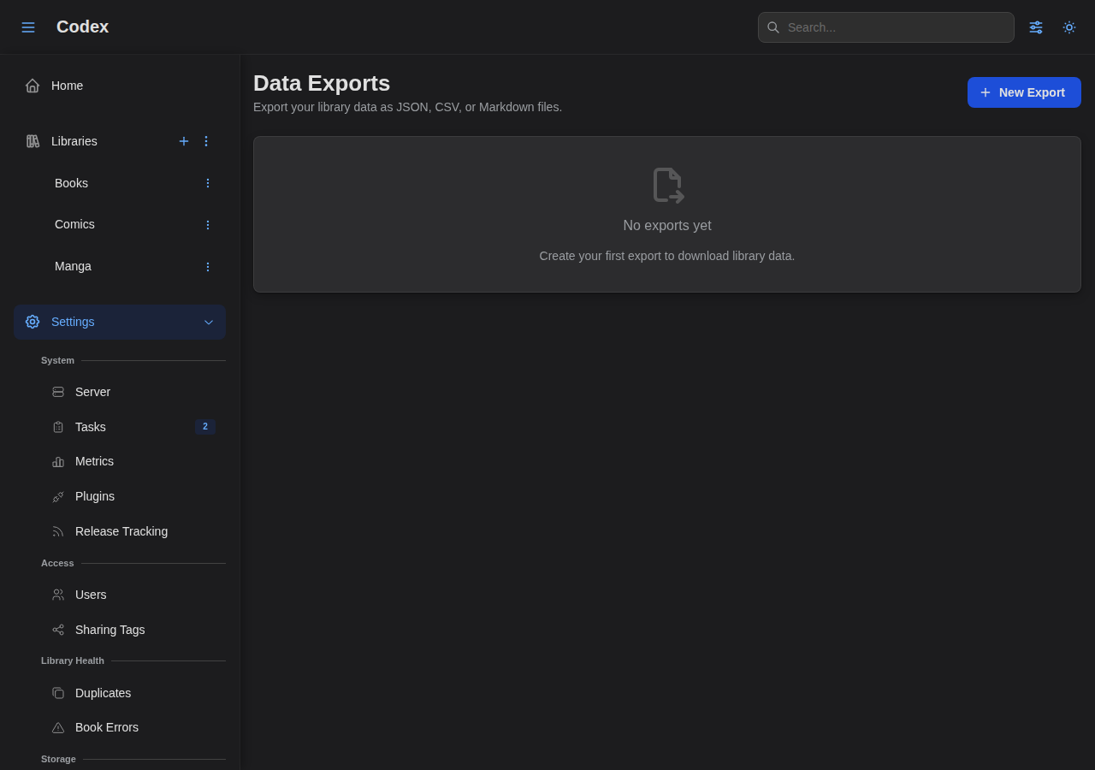Toggle the sidebar hamburger menu
The image size is (1095, 770).
[x=28, y=27]
